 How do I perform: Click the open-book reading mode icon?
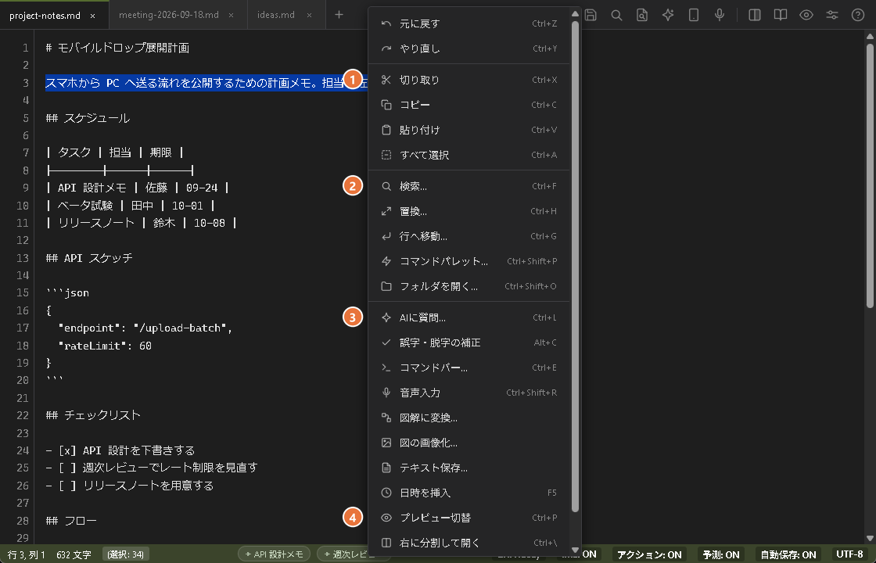pos(780,15)
